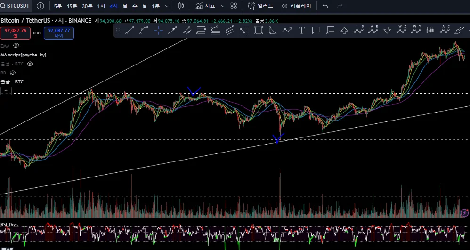
Task: Select the Elliott A-C wave tool
Action: click(445, 30)
